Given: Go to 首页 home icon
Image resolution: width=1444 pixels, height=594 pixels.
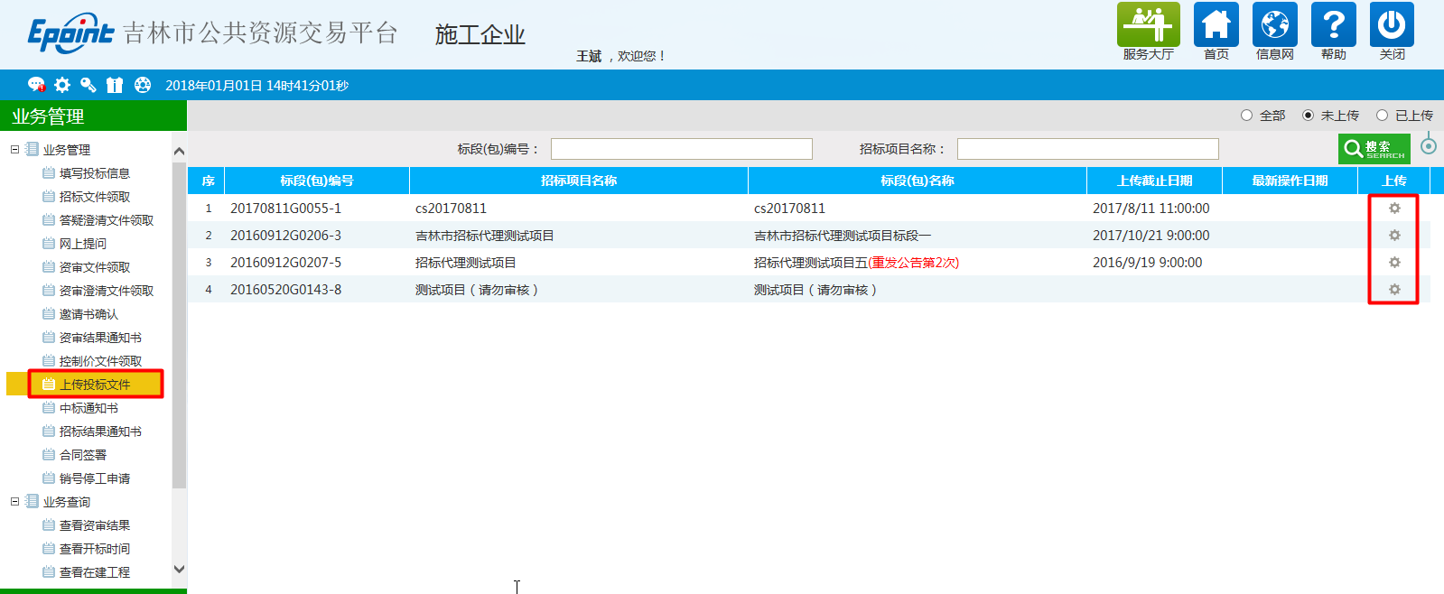Looking at the screenshot, I should tap(1216, 24).
